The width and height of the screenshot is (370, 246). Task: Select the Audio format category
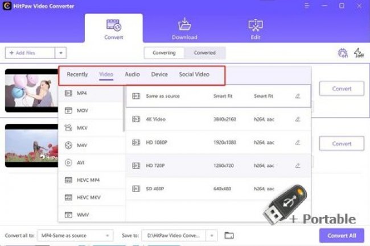tap(132, 74)
